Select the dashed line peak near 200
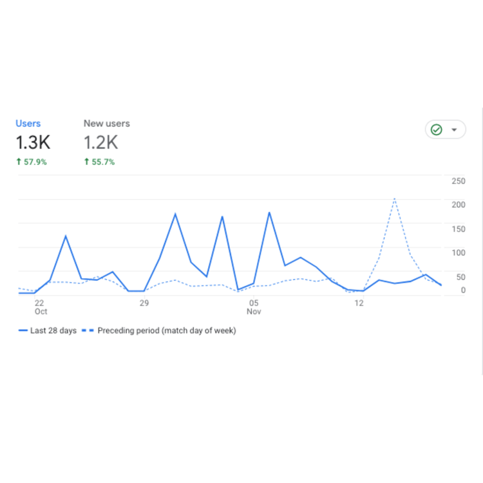This screenshot has width=483, height=483. click(x=394, y=198)
